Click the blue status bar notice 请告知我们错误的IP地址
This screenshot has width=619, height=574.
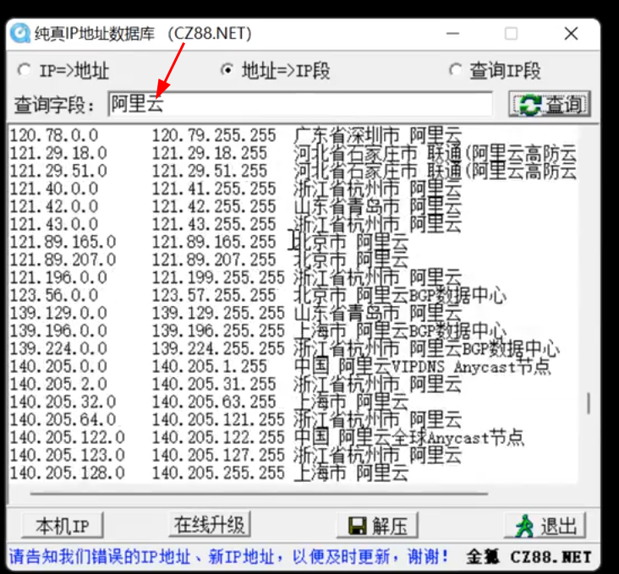pos(228,557)
